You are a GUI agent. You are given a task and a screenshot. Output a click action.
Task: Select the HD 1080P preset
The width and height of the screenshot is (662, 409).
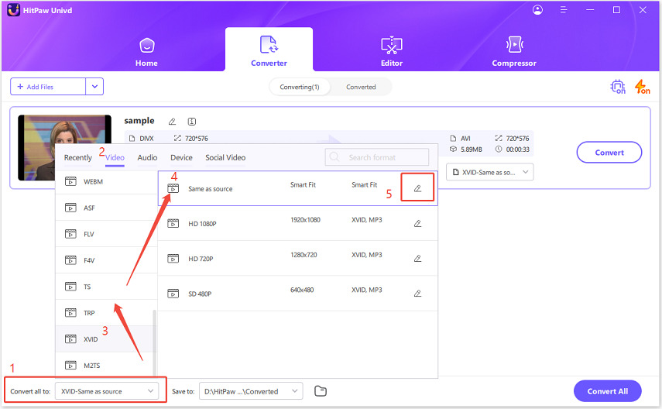pyautogui.click(x=297, y=224)
